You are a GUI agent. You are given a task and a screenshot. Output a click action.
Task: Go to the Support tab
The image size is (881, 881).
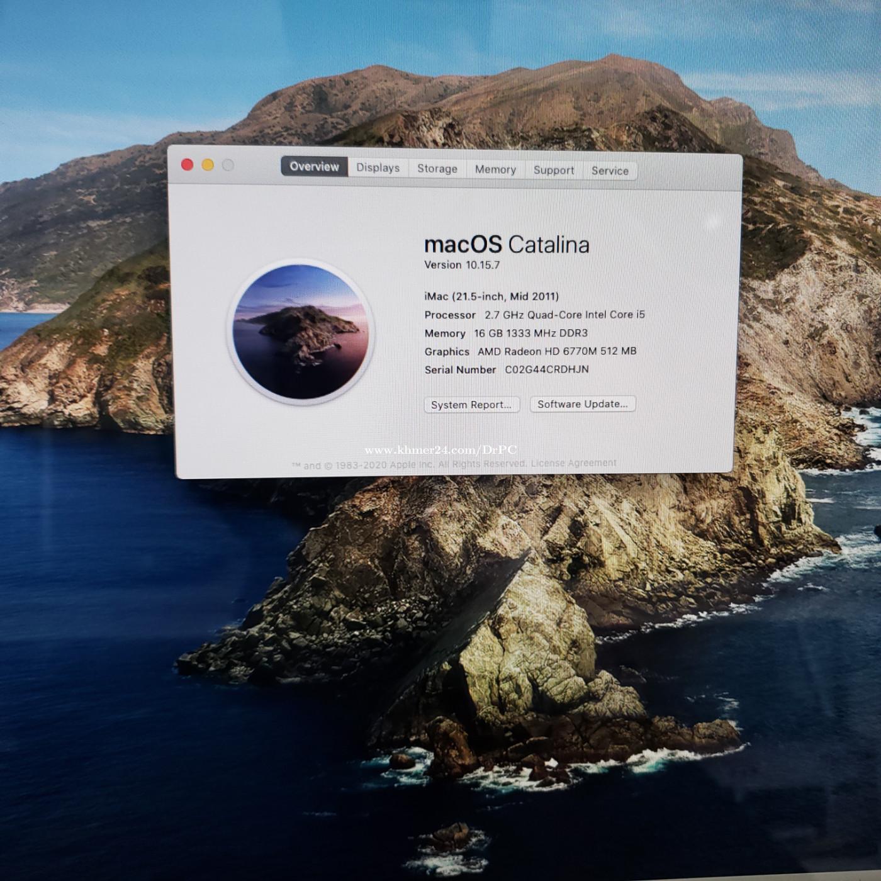pyautogui.click(x=554, y=170)
